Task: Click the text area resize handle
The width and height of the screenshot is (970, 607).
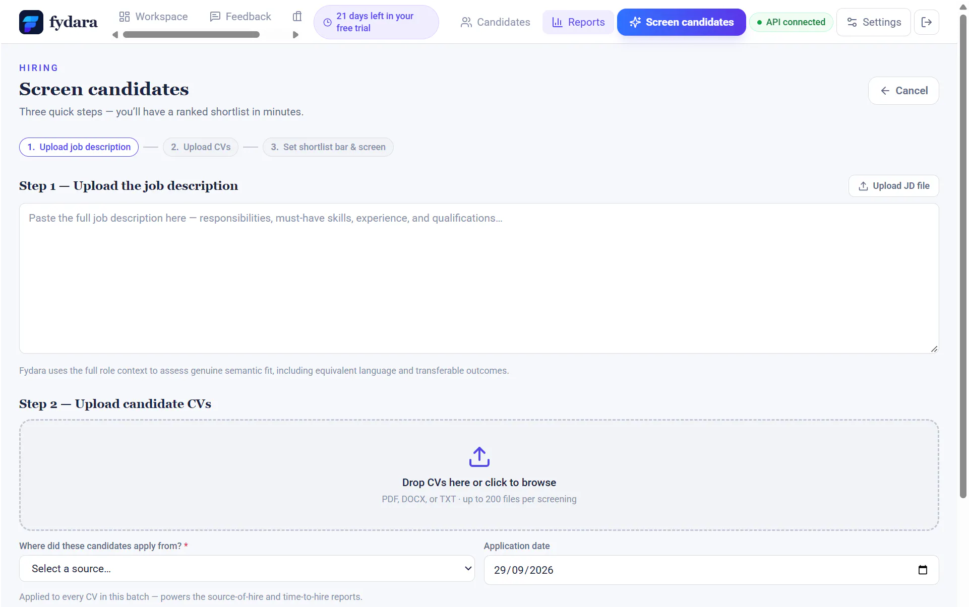Action: click(x=934, y=349)
